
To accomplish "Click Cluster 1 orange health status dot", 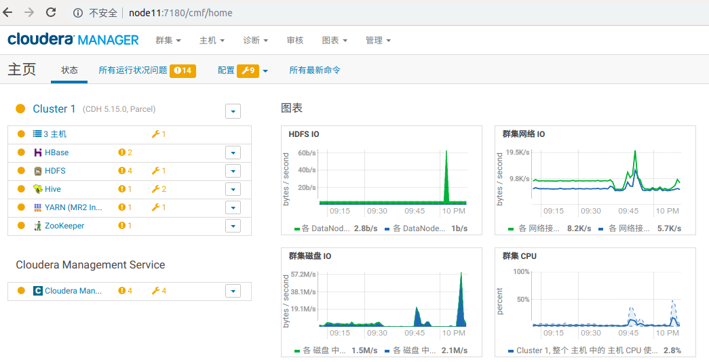I will (20, 109).
